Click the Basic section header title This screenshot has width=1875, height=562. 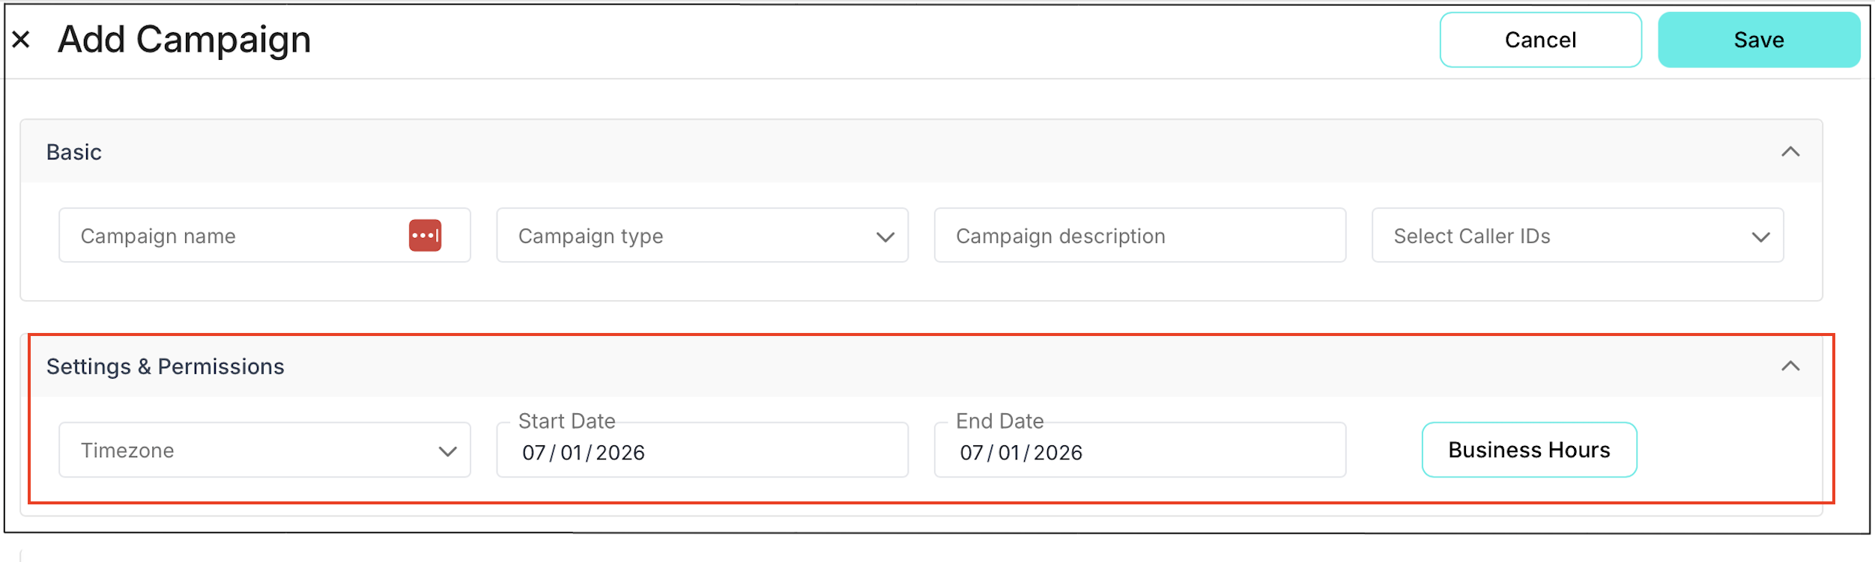[x=73, y=152]
